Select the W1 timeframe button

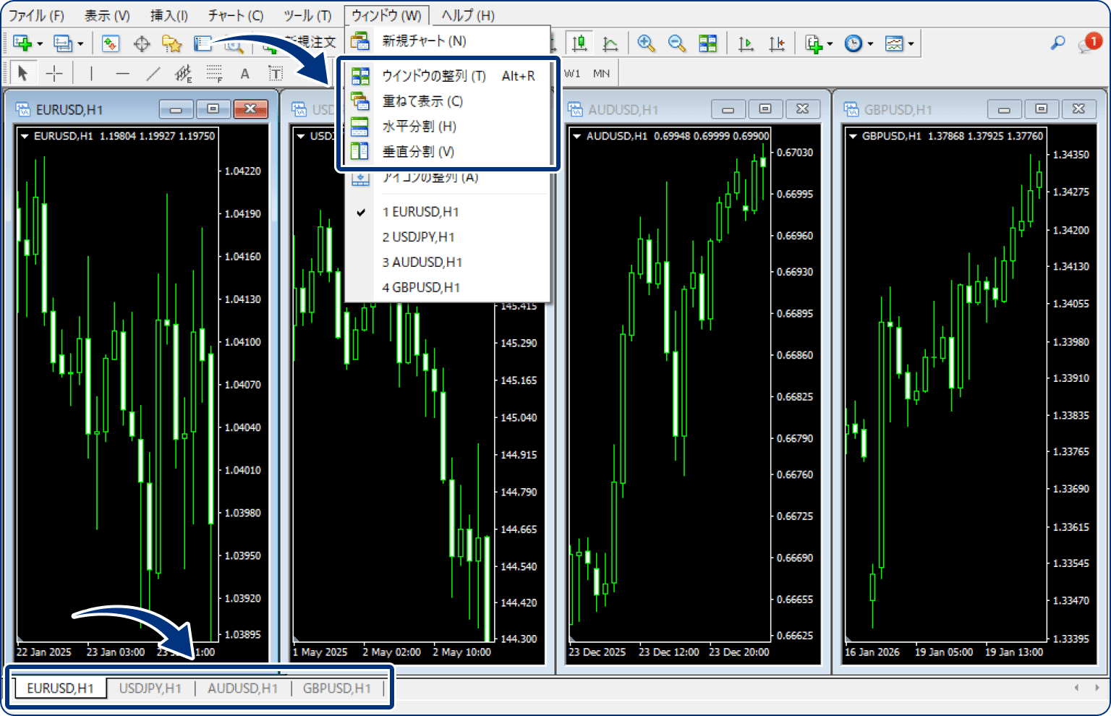pyautogui.click(x=572, y=73)
